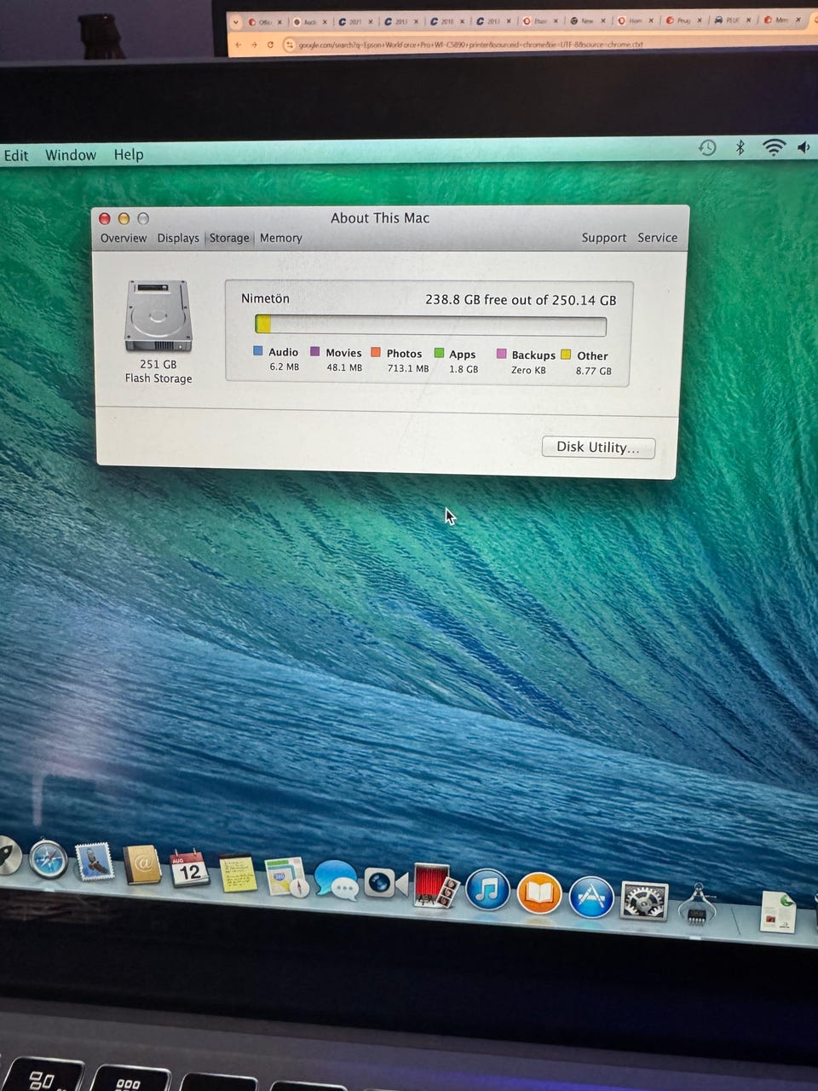Click the "About This Mac" window title
The height and width of the screenshot is (1091, 818).
click(380, 218)
